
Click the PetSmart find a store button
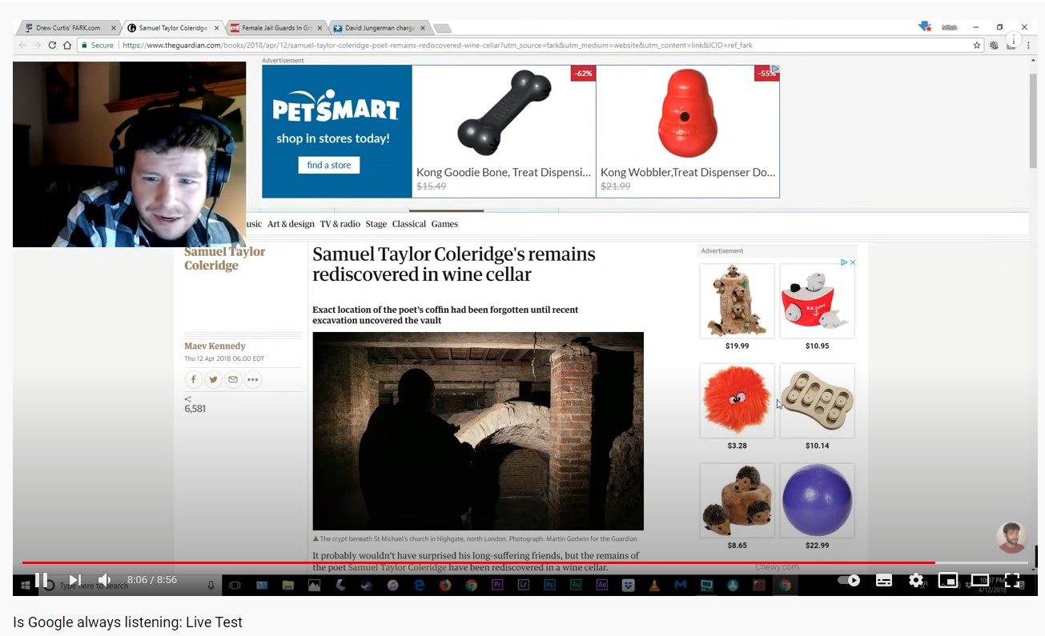click(x=329, y=165)
